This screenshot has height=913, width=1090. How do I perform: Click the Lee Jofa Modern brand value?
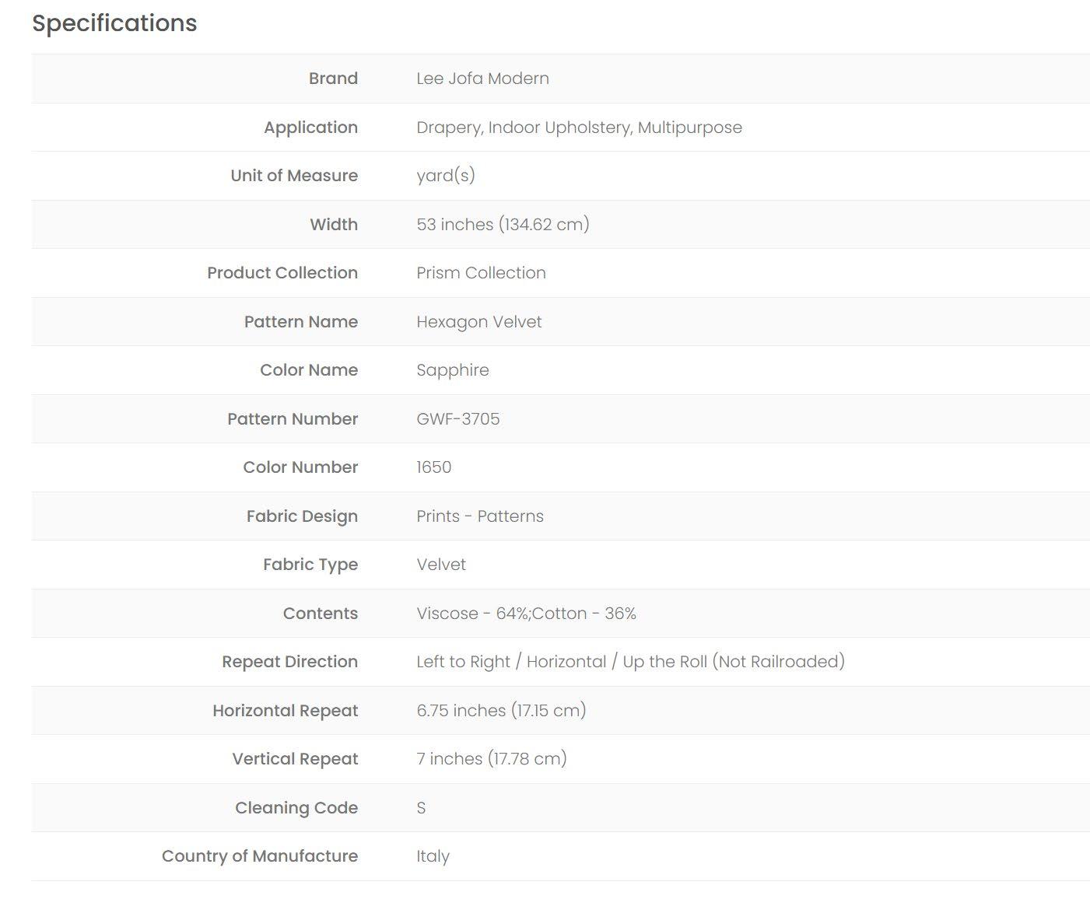click(482, 79)
